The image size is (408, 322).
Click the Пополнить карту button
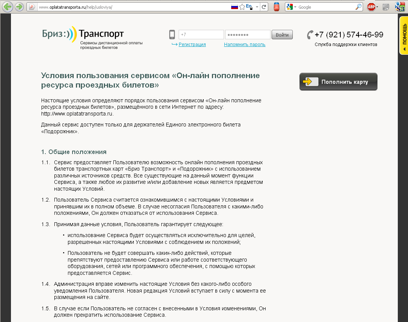coord(338,82)
